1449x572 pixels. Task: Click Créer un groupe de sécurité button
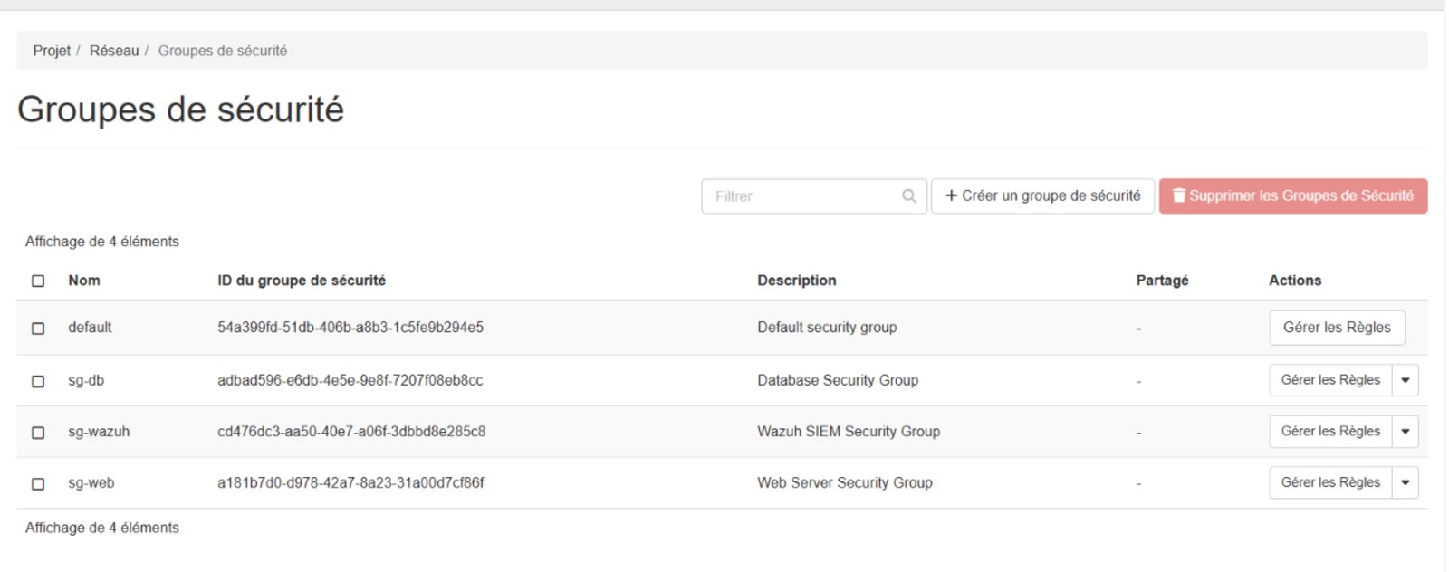(1042, 195)
